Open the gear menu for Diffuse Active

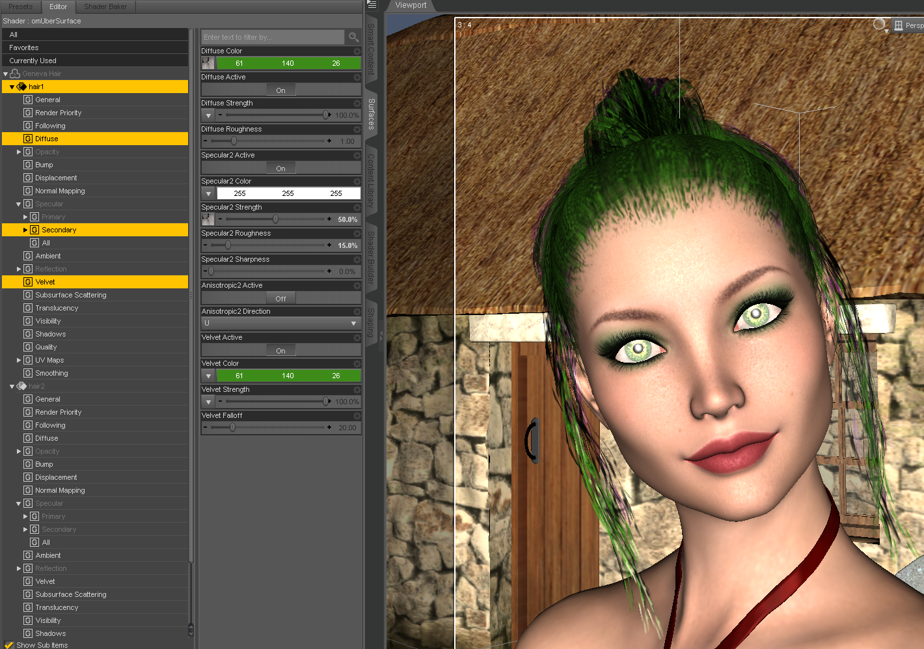(357, 77)
